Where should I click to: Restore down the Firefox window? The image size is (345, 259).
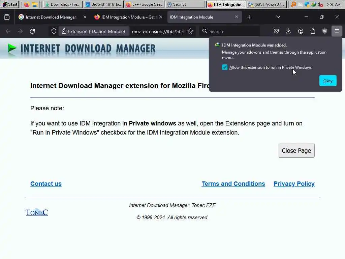pyautogui.click(x=322, y=17)
